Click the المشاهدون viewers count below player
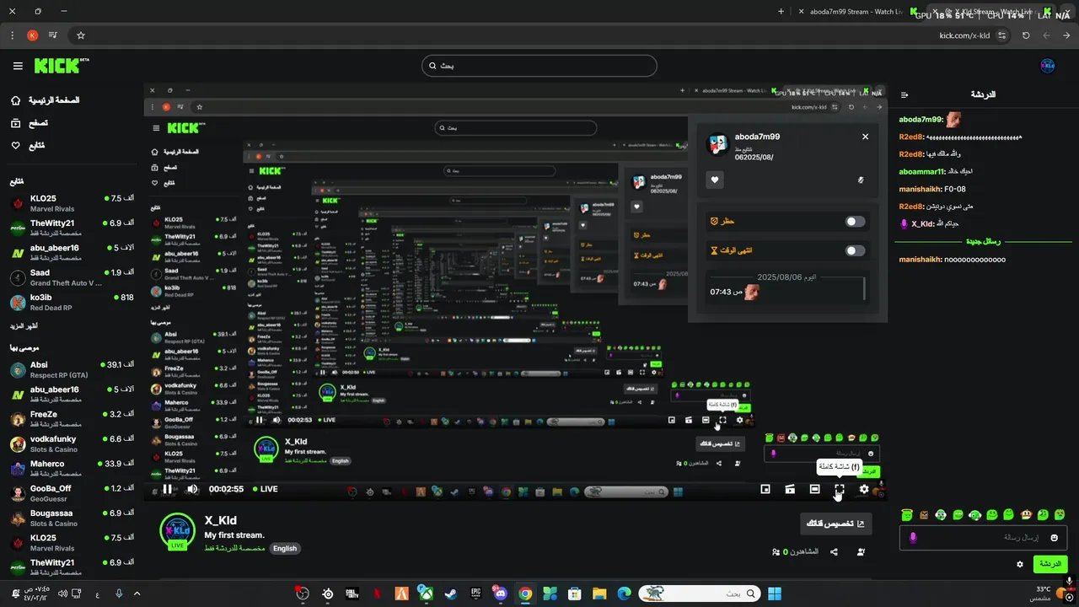The image size is (1079, 607). (x=796, y=552)
